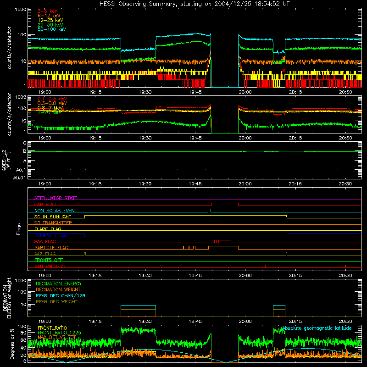Click the 0.8-7 MeV legend entry
This screenshot has height=367, width=367.
click(x=50, y=108)
